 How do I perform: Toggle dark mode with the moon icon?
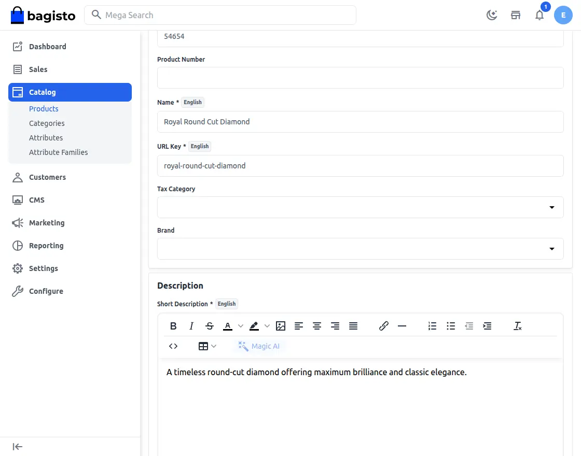click(492, 15)
